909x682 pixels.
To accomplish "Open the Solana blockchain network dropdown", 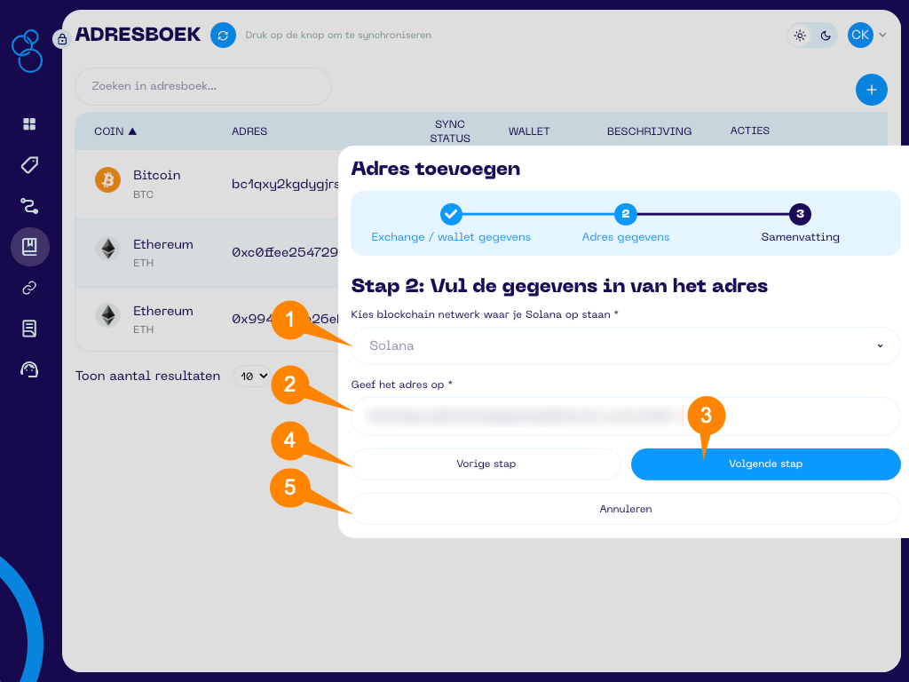I will click(626, 345).
